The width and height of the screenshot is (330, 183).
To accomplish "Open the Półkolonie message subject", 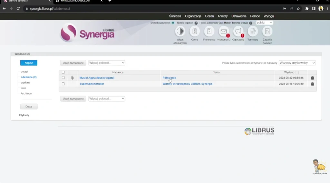I will pyautogui.click(x=169, y=78).
